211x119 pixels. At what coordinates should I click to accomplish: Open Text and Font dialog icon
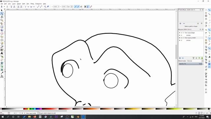tap(206, 76)
